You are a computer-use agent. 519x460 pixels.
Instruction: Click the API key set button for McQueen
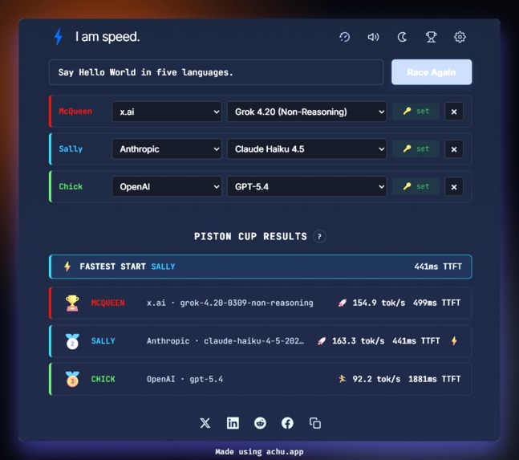[x=416, y=112]
